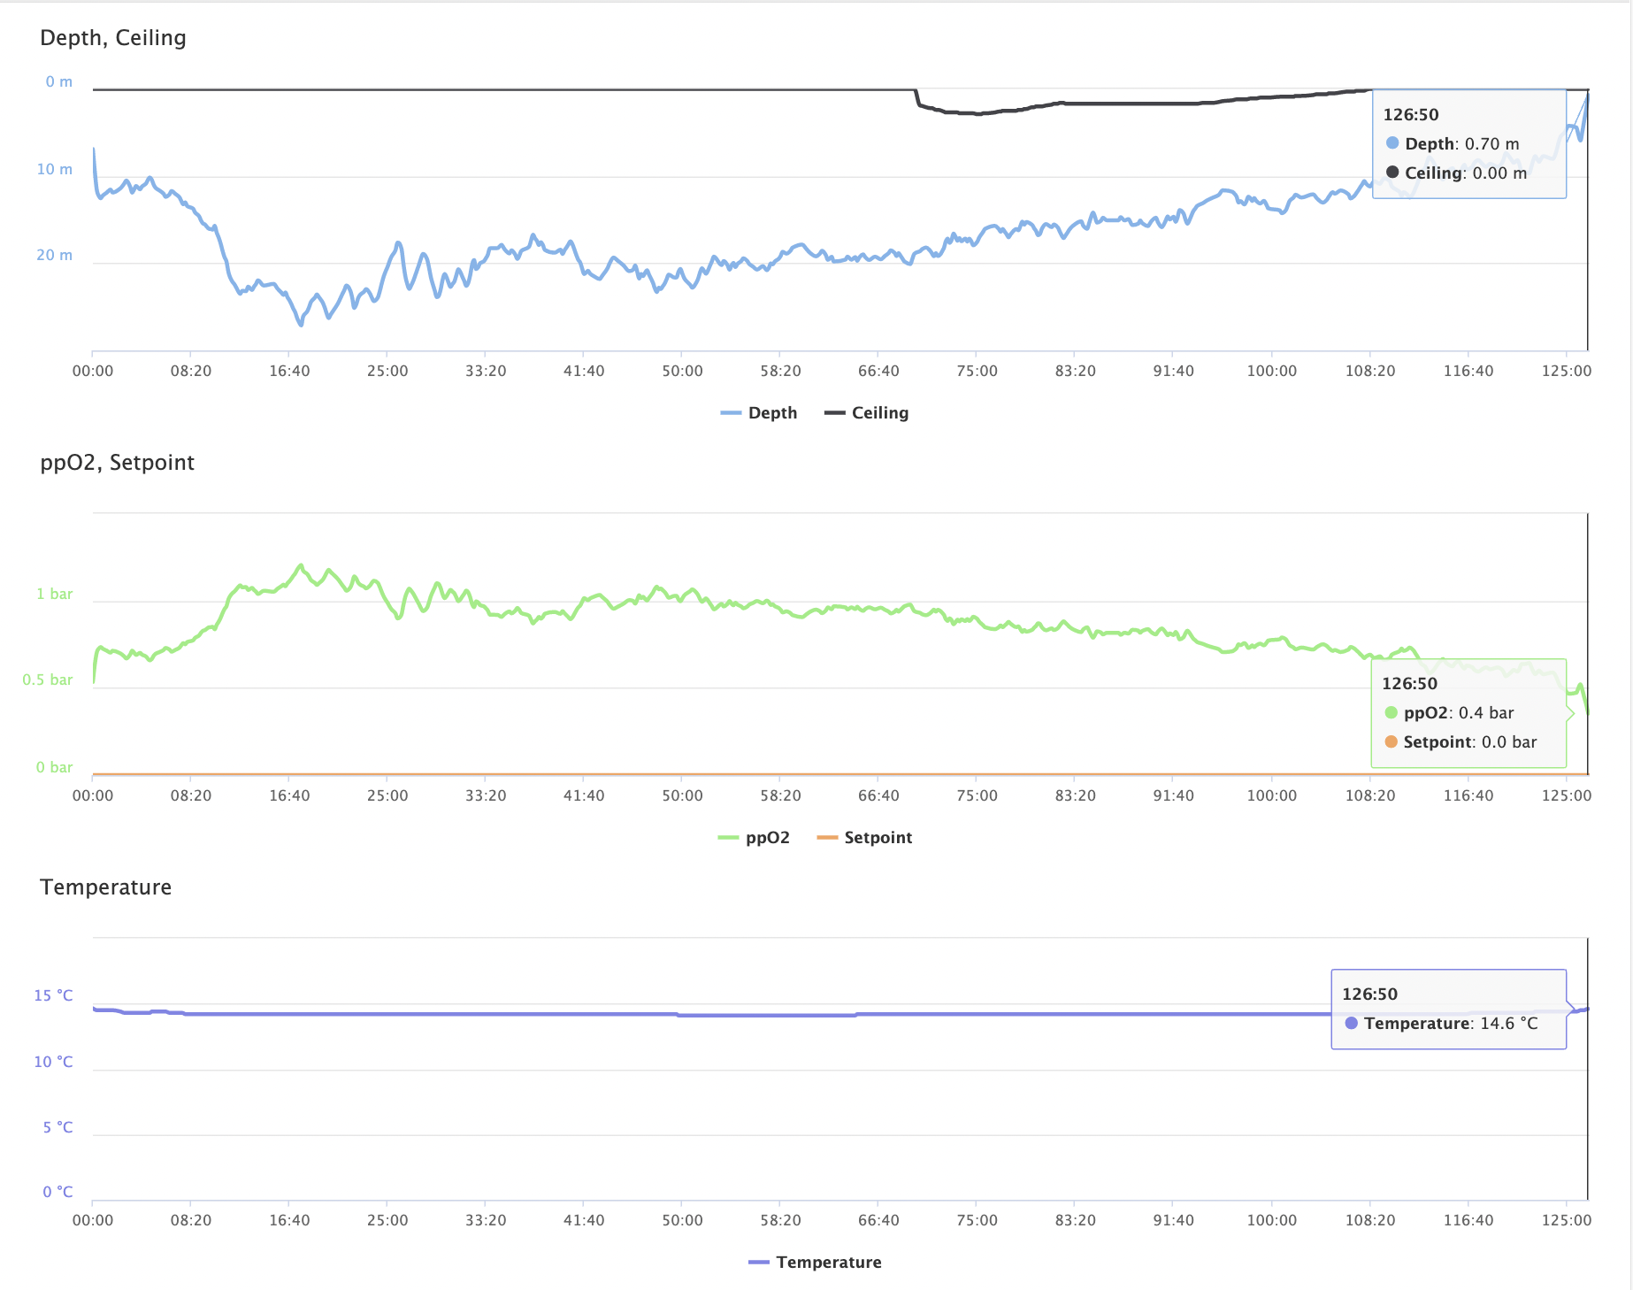Click the "15 °C" axis label

click(53, 995)
